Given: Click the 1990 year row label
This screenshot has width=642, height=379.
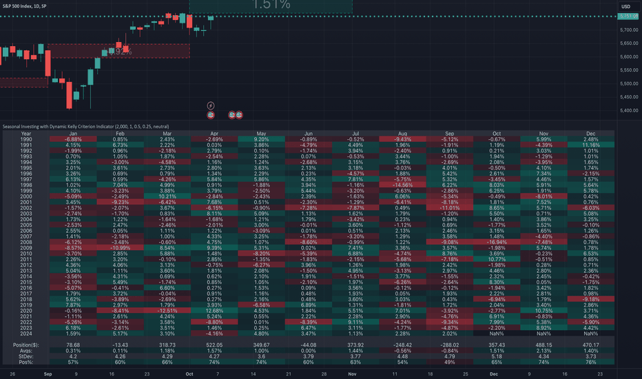Looking at the screenshot, I should click(x=26, y=139).
